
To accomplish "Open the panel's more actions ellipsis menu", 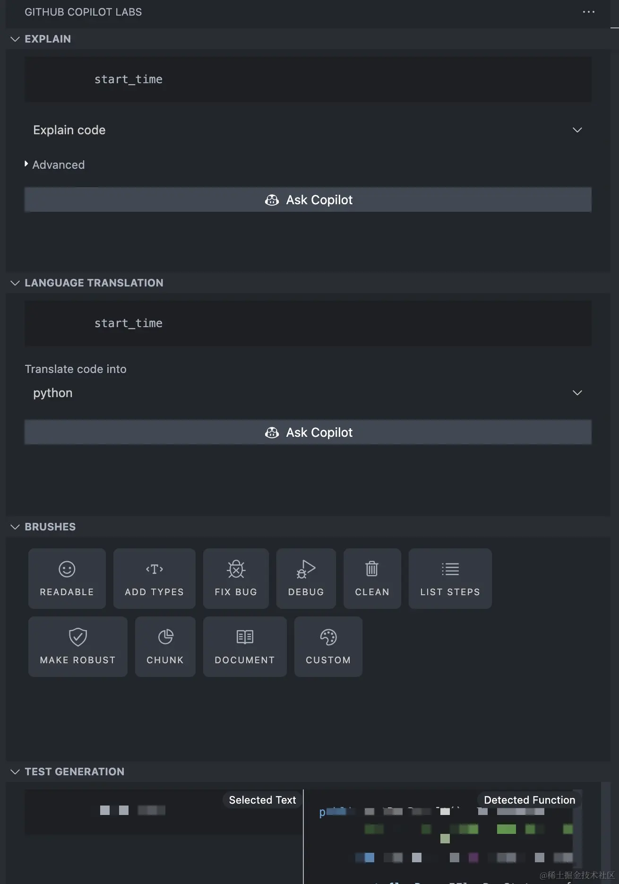I will tap(588, 12).
